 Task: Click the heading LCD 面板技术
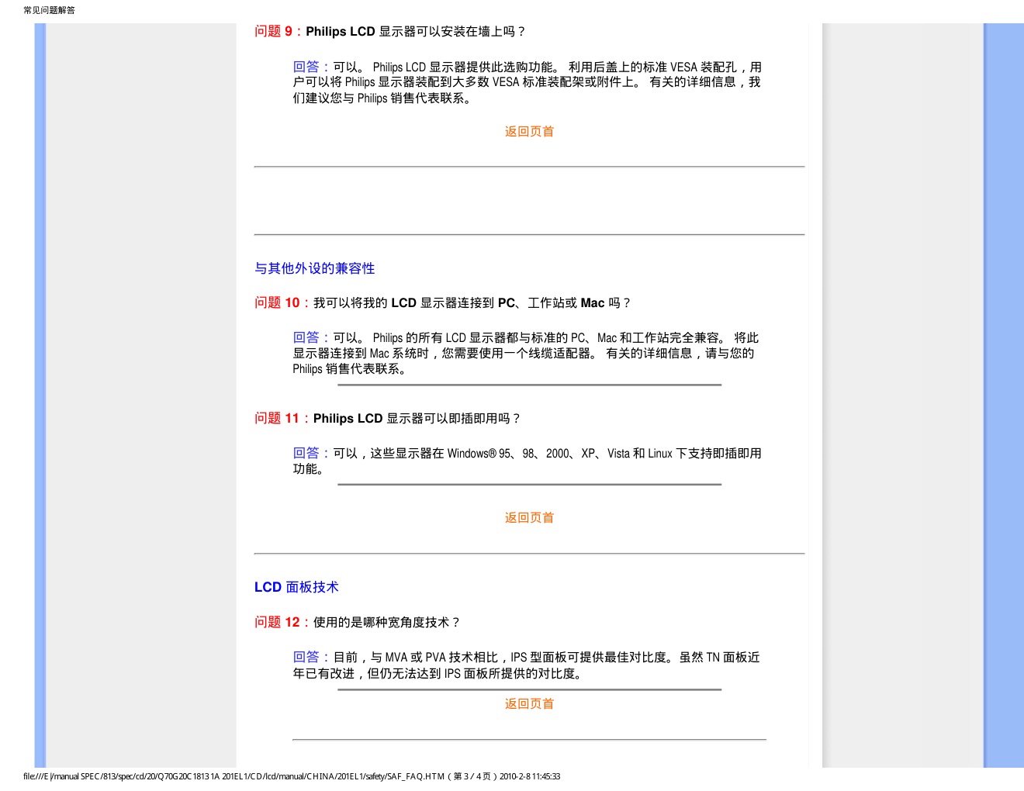(296, 587)
